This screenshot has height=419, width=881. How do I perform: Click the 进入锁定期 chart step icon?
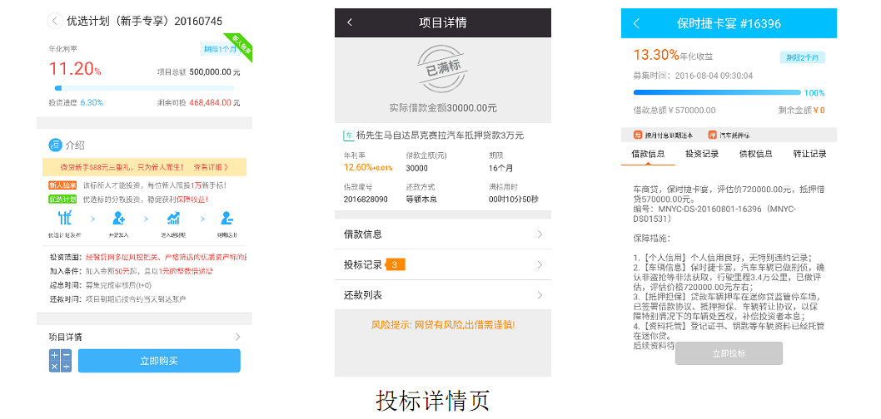pyautogui.click(x=173, y=218)
